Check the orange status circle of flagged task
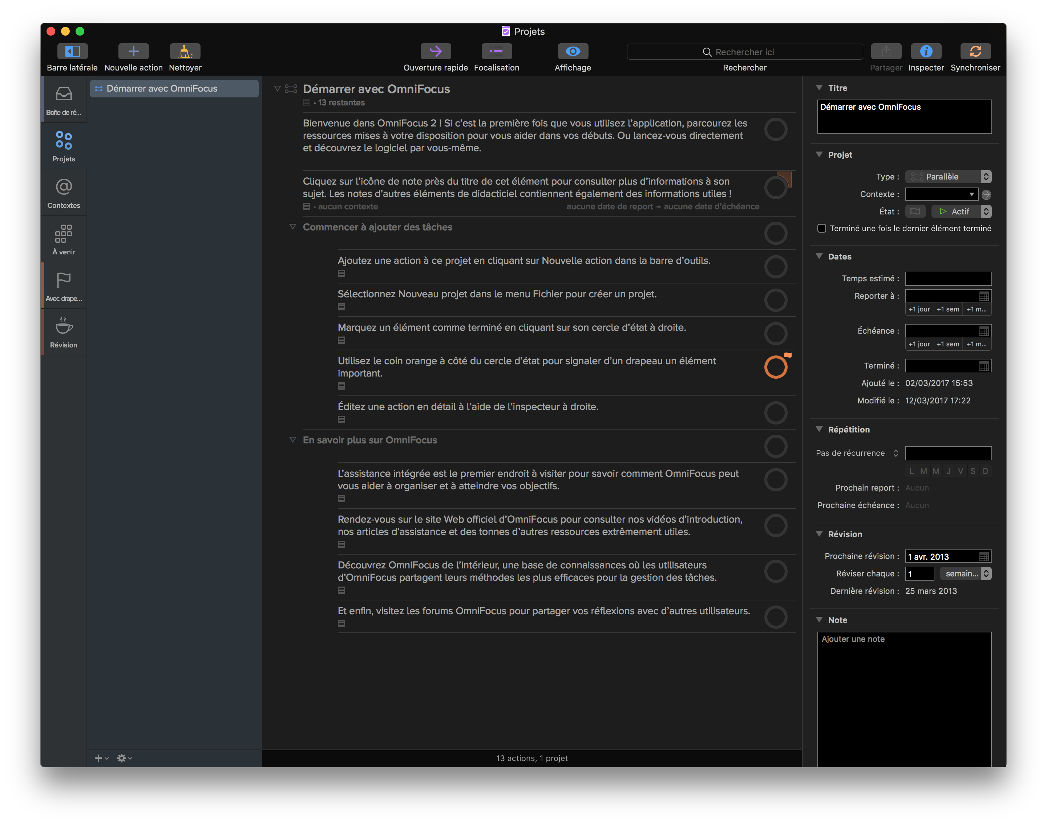This screenshot has width=1047, height=825. click(x=776, y=367)
